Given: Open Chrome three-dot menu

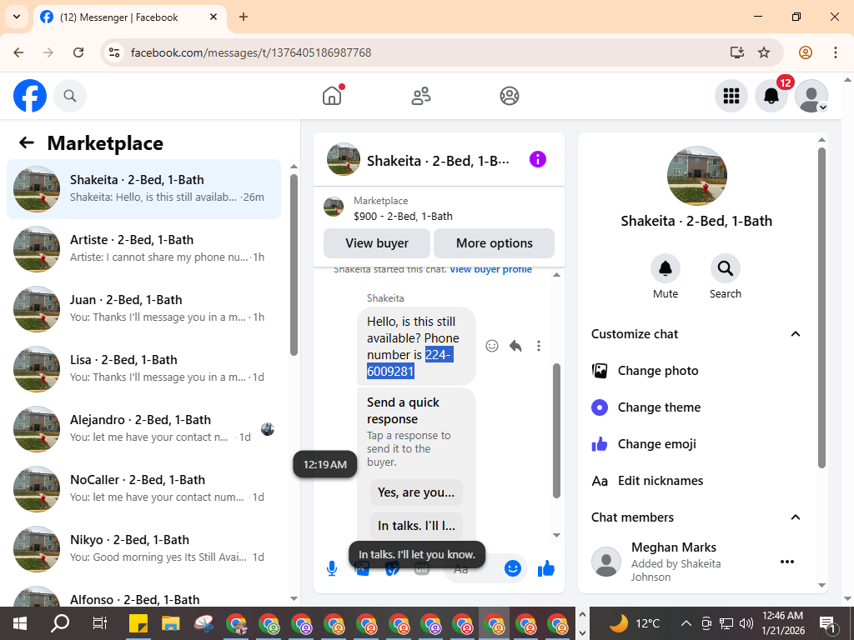Looking at the screenshot, I should 835,52.
